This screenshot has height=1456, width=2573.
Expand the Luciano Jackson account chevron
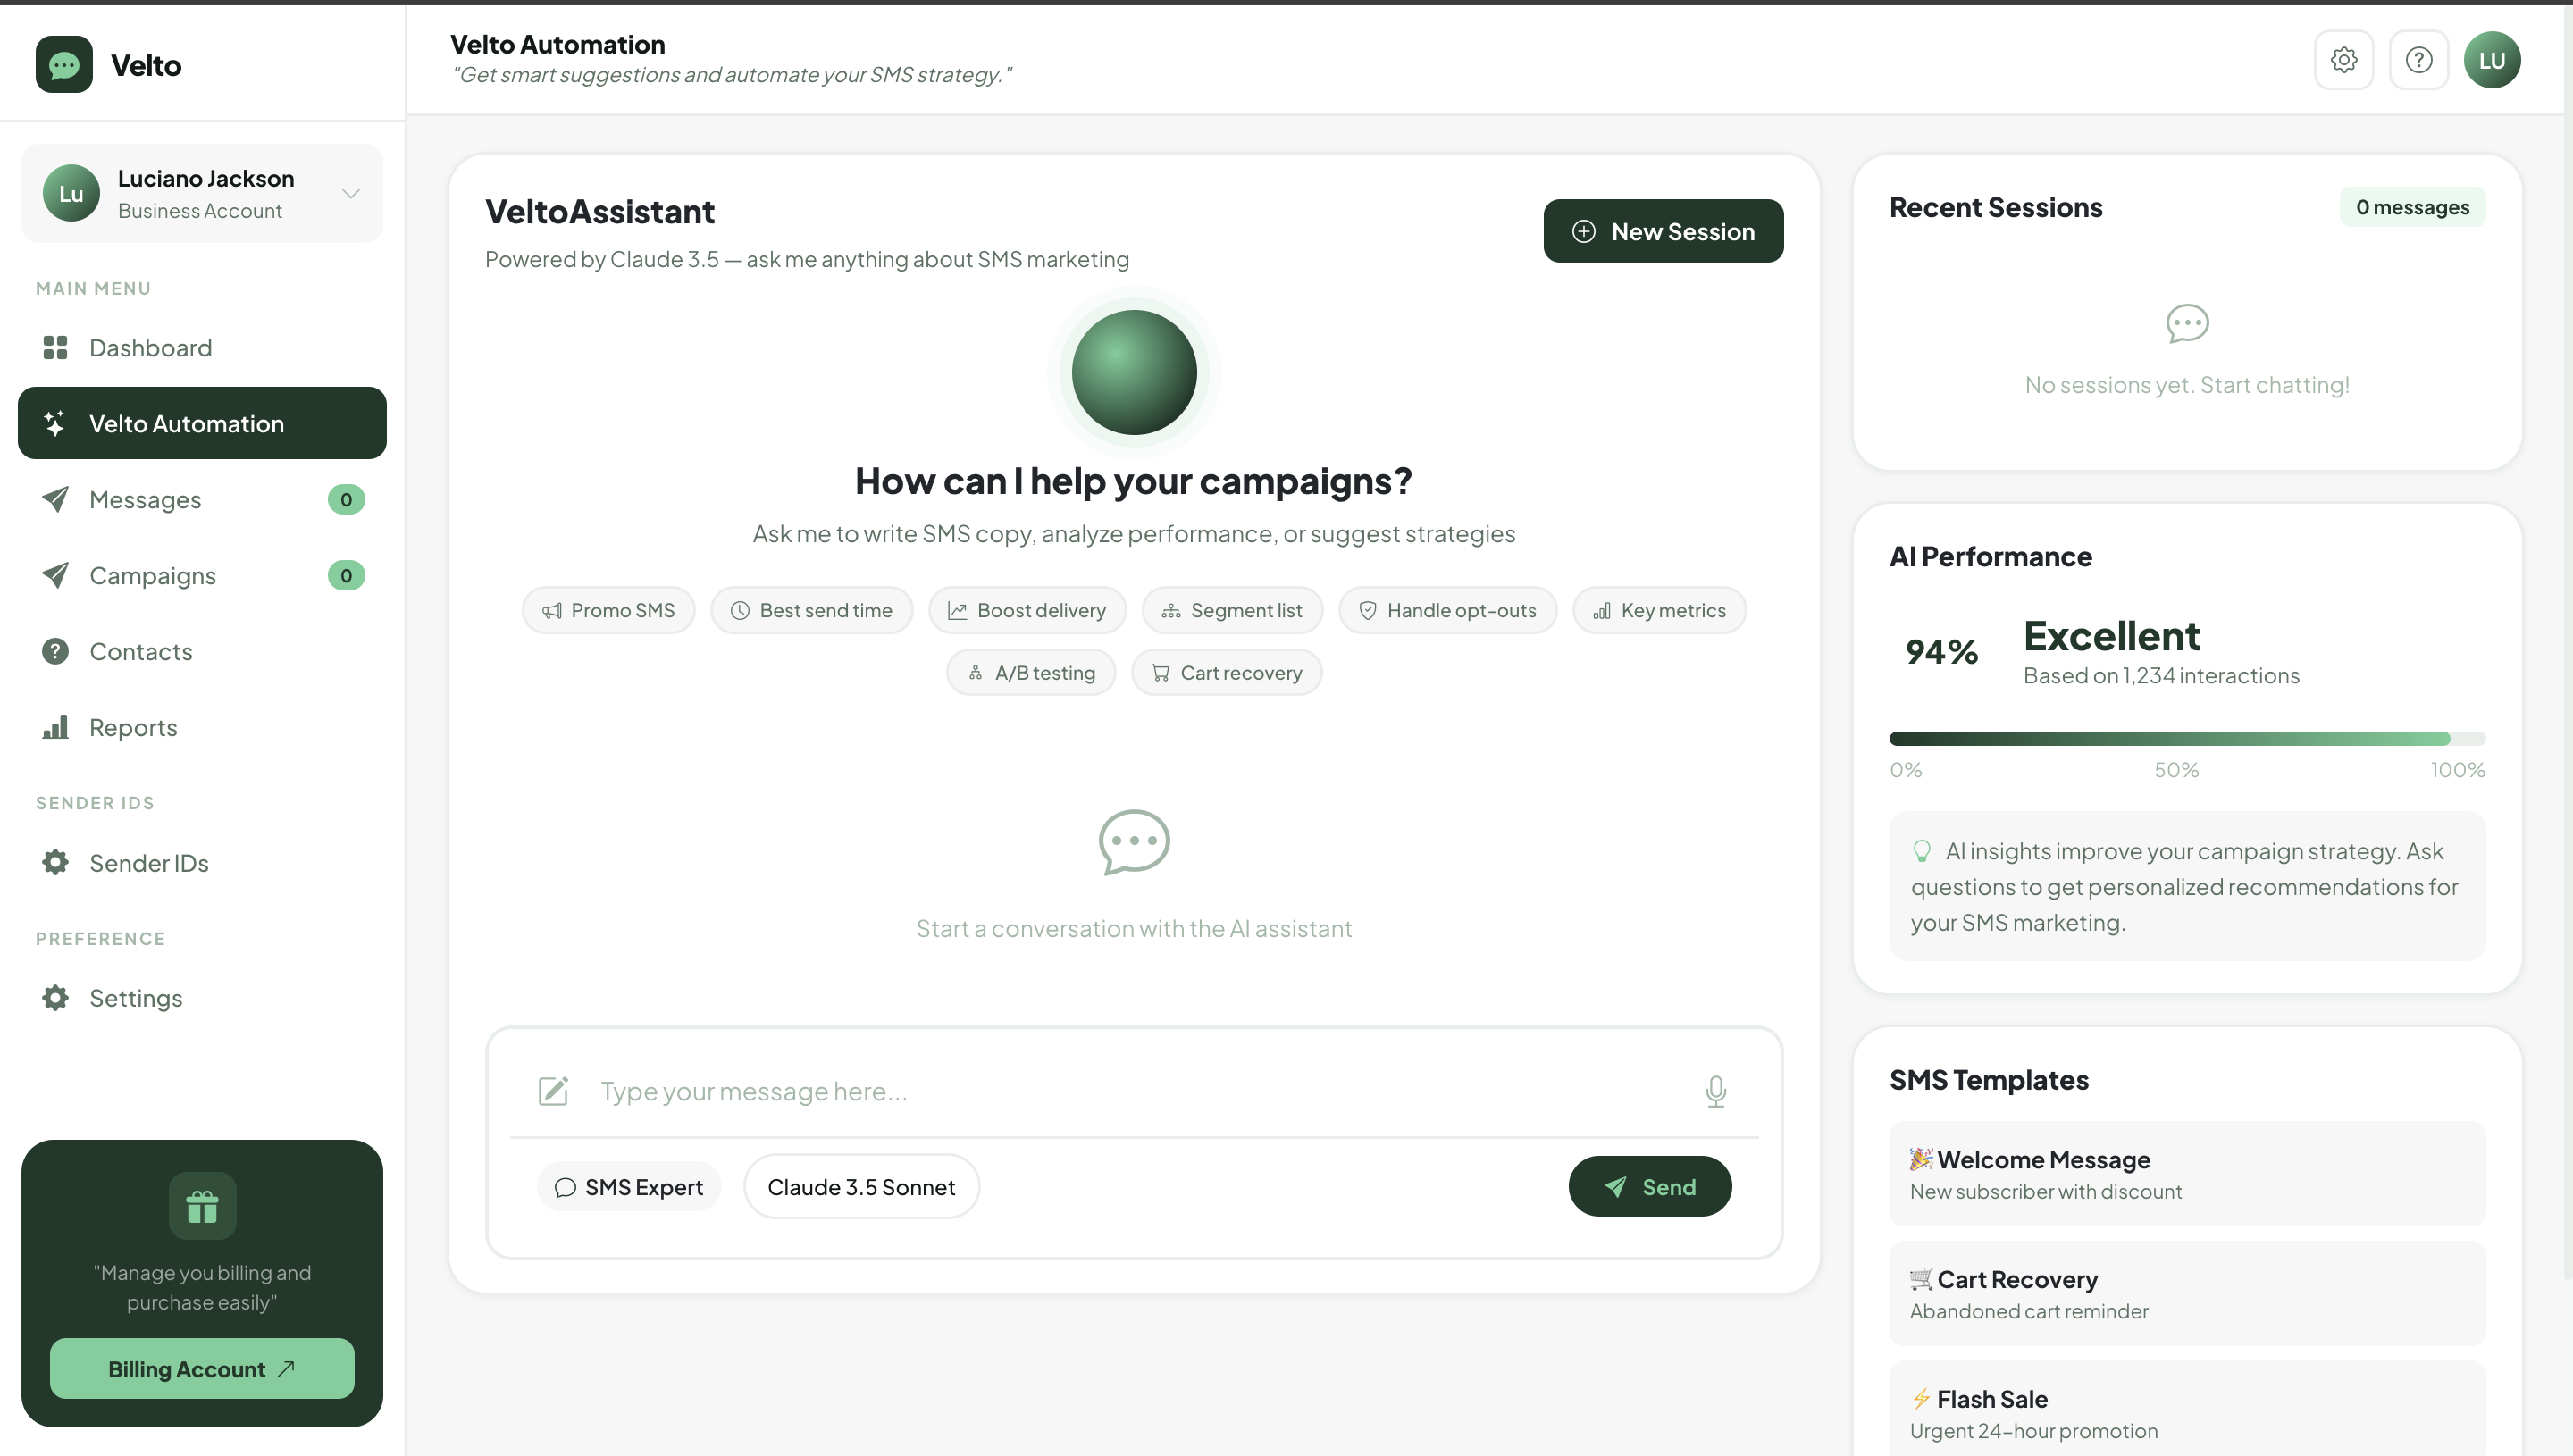(x=351, y=193)
